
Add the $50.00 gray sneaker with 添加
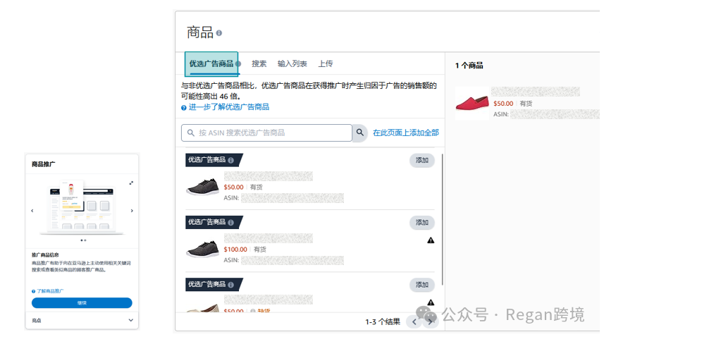point(421,161)
